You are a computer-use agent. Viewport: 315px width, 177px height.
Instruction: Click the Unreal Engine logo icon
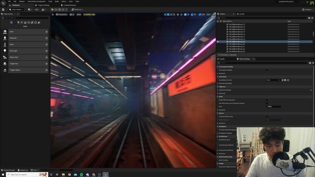[3, 3]
